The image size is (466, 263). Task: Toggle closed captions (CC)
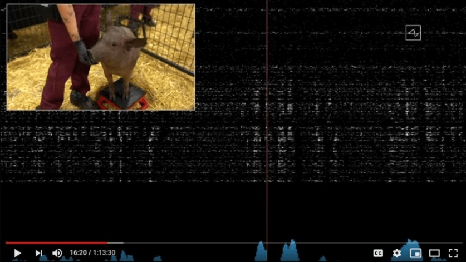(x=378, y=253)
